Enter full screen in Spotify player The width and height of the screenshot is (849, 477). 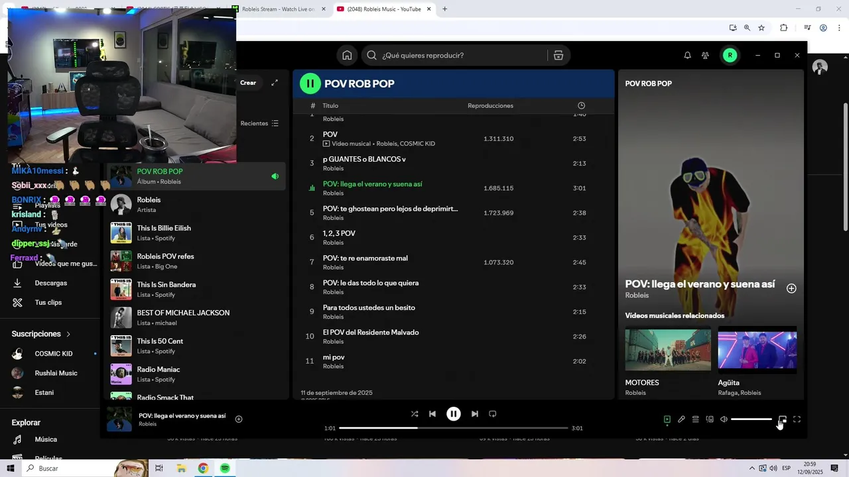pyautogui.click(x=797, y=419)
